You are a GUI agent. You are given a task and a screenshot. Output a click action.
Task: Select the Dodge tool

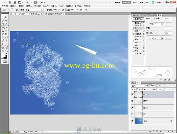tap(6, 37)
